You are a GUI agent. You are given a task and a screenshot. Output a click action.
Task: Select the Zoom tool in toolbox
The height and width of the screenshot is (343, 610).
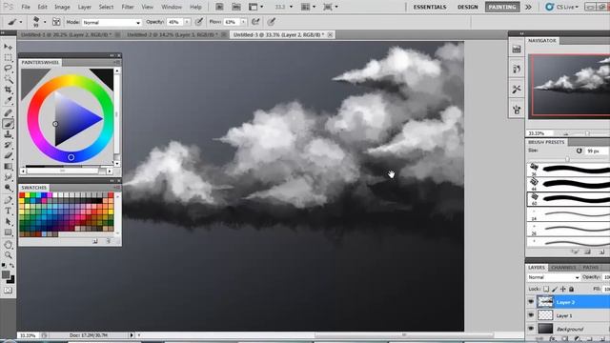click(x=8, y=255)
